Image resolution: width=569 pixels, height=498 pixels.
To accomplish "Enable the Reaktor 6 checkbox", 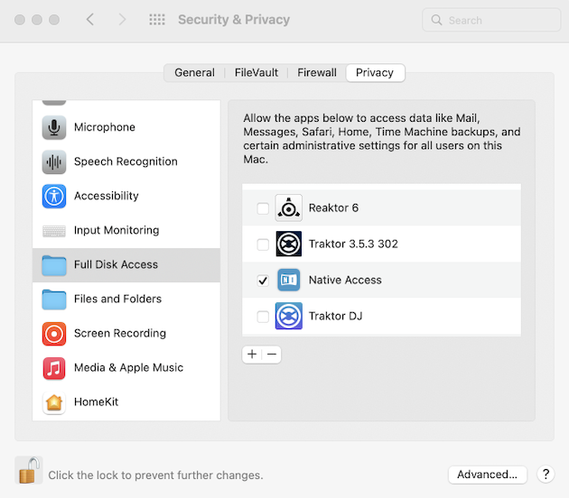I will (263, 208).
